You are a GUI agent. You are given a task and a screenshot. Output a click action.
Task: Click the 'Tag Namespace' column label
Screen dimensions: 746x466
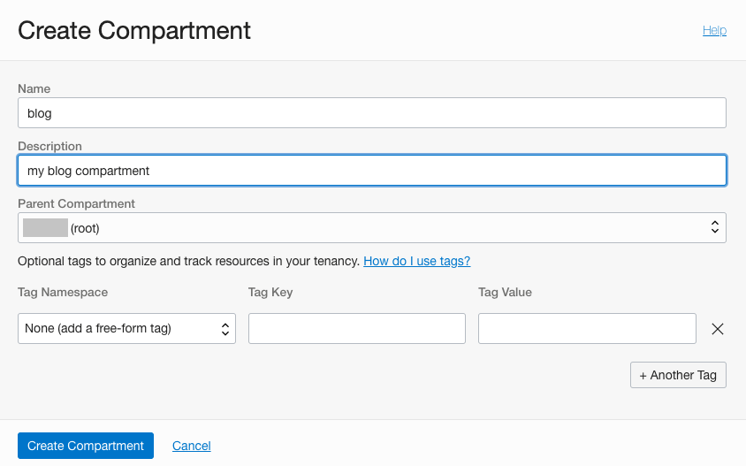(63, 292)
